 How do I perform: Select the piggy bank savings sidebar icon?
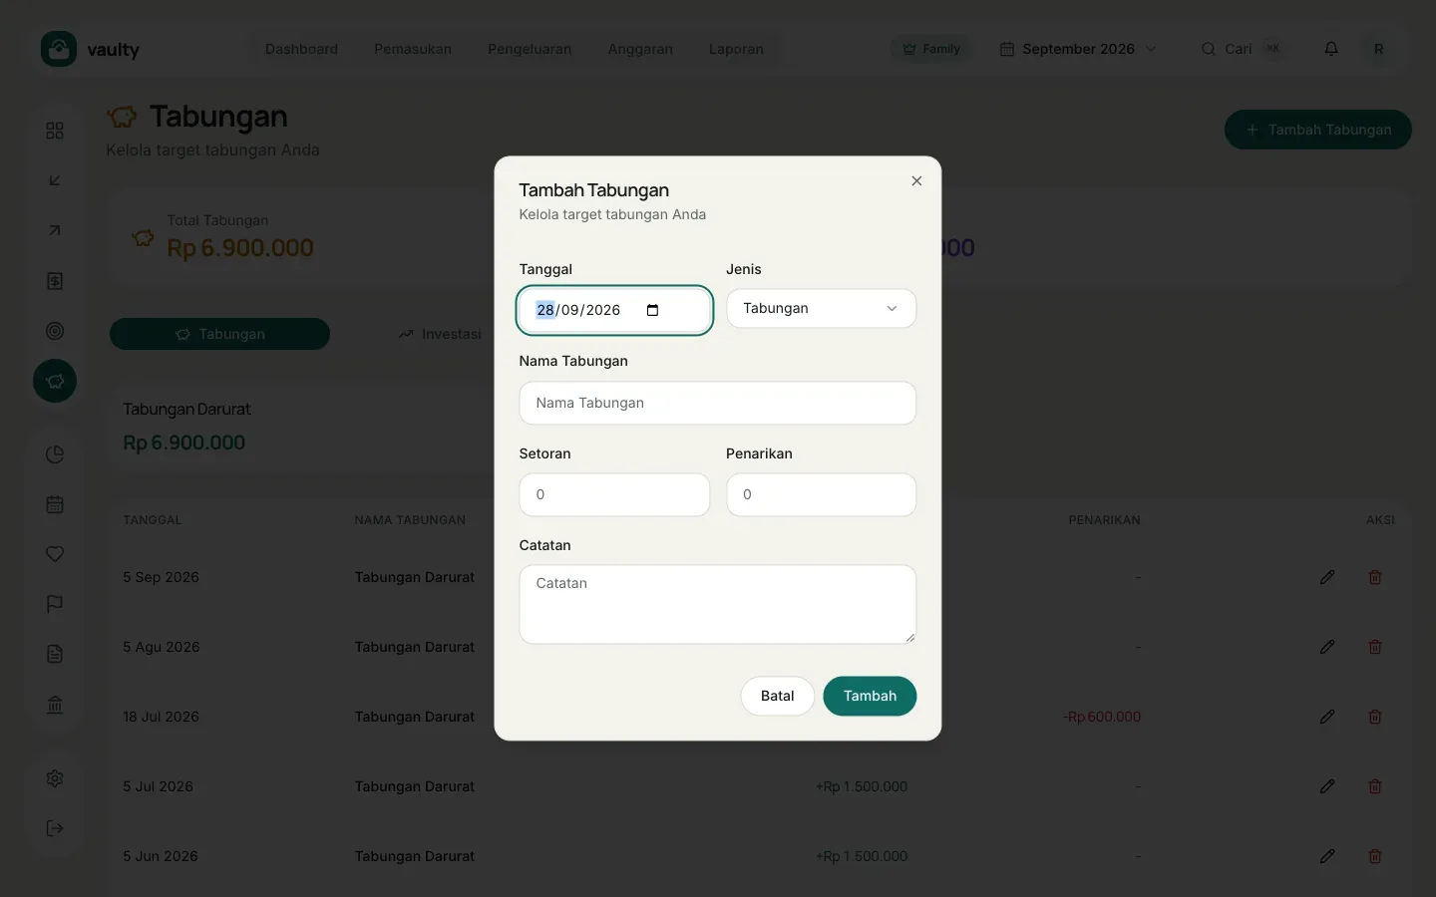(55, 381)
